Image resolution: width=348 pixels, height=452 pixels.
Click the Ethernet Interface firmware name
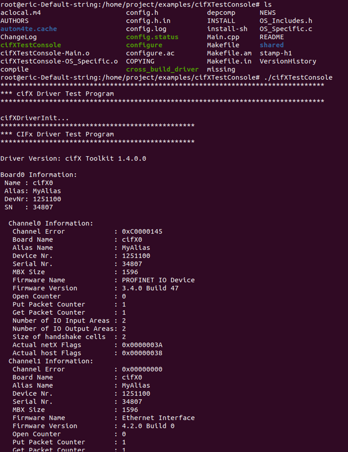tap(158, 418)
